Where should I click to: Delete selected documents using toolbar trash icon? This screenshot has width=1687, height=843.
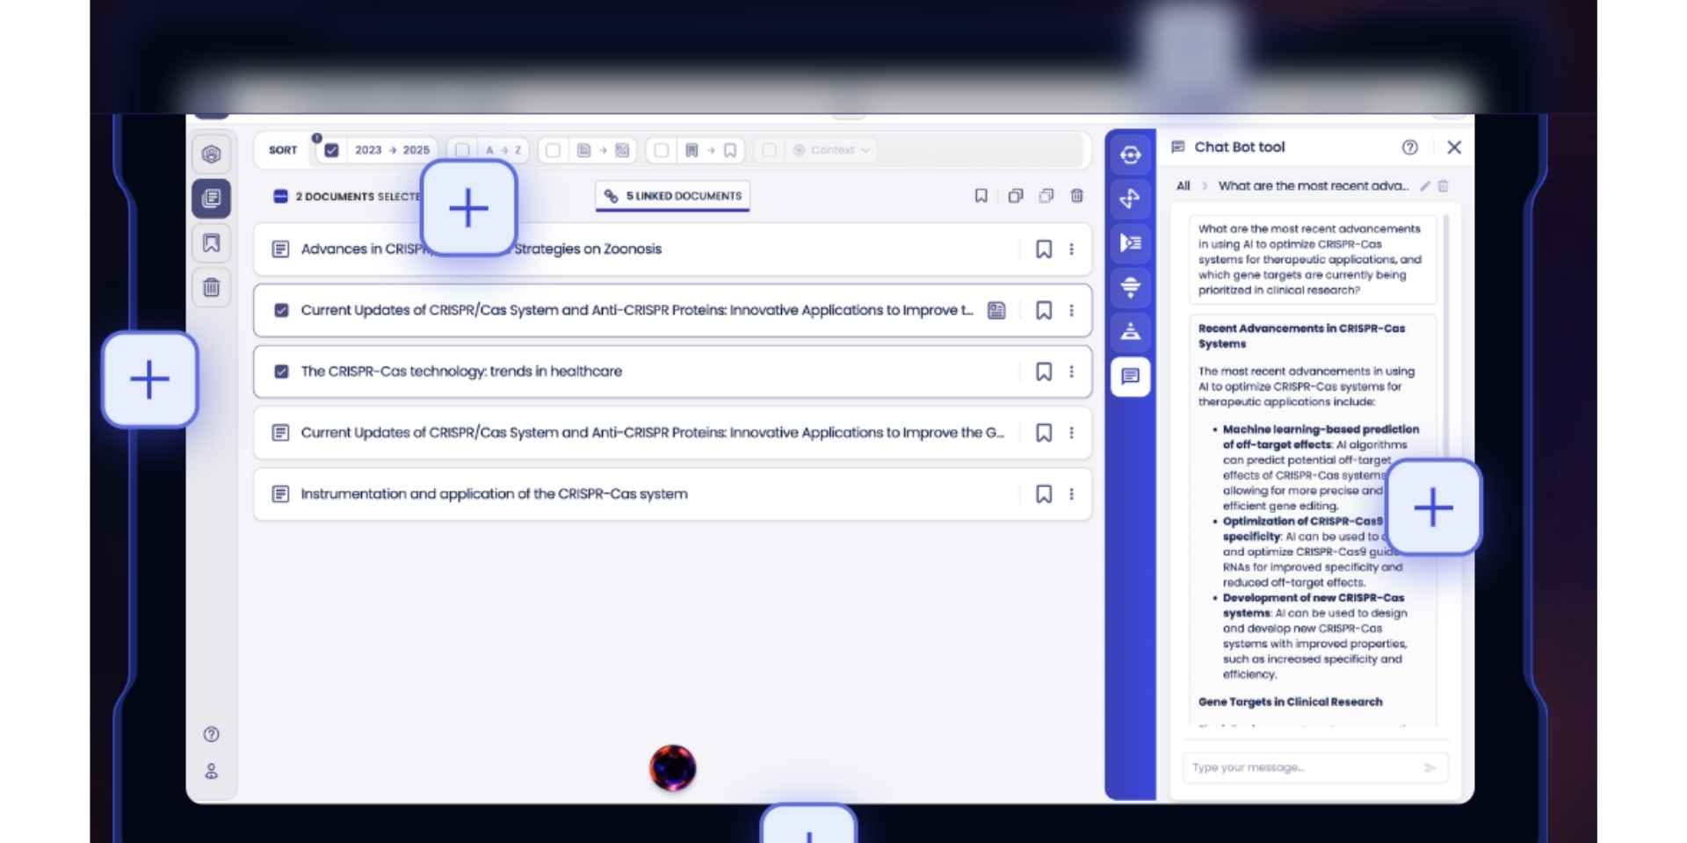[x=1076, y=196]
